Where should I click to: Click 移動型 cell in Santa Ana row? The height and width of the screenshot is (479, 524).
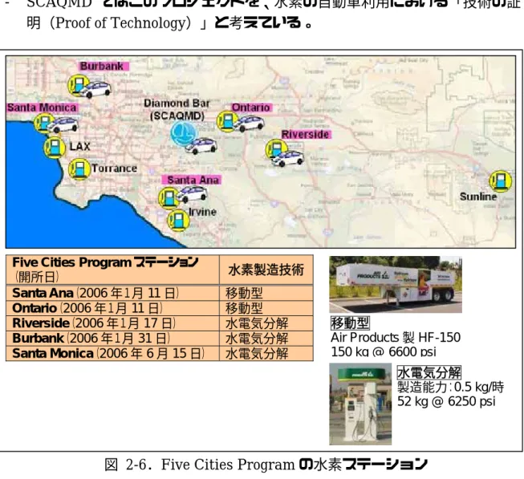266,293
